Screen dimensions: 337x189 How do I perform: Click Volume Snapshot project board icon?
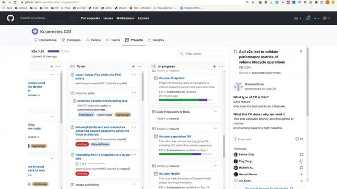(156, 78)
